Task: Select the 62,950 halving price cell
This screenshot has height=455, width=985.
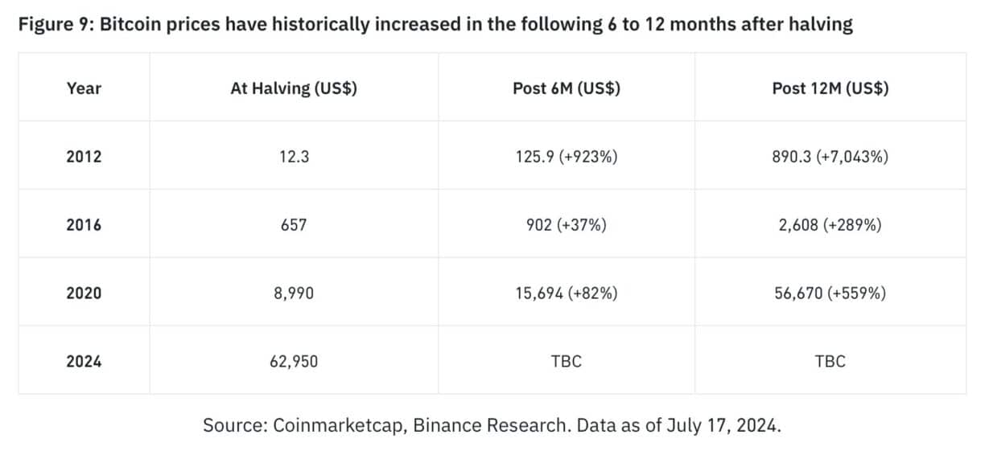Action: [x=294, y=362]
